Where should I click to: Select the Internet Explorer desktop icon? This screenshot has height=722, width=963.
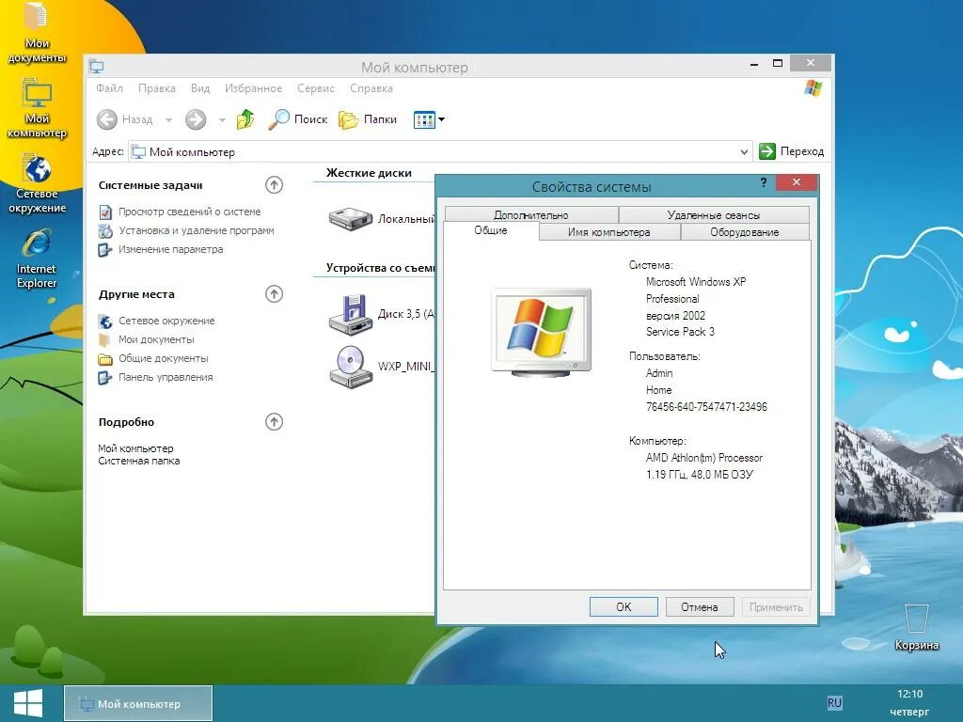(x=37, y=259)
